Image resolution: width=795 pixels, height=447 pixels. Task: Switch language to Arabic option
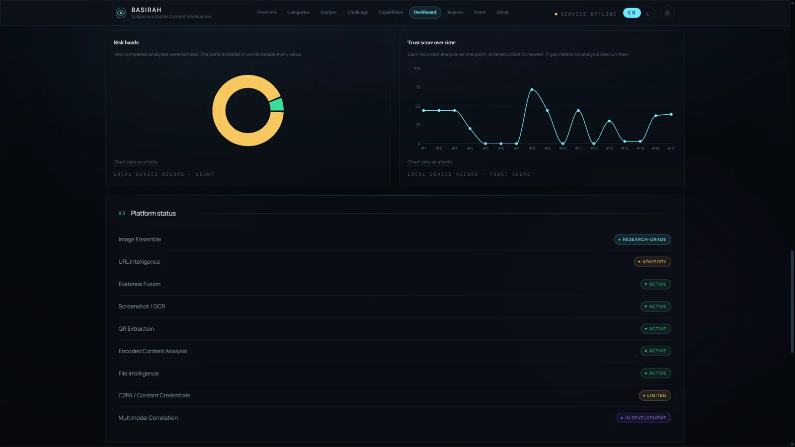647,13
